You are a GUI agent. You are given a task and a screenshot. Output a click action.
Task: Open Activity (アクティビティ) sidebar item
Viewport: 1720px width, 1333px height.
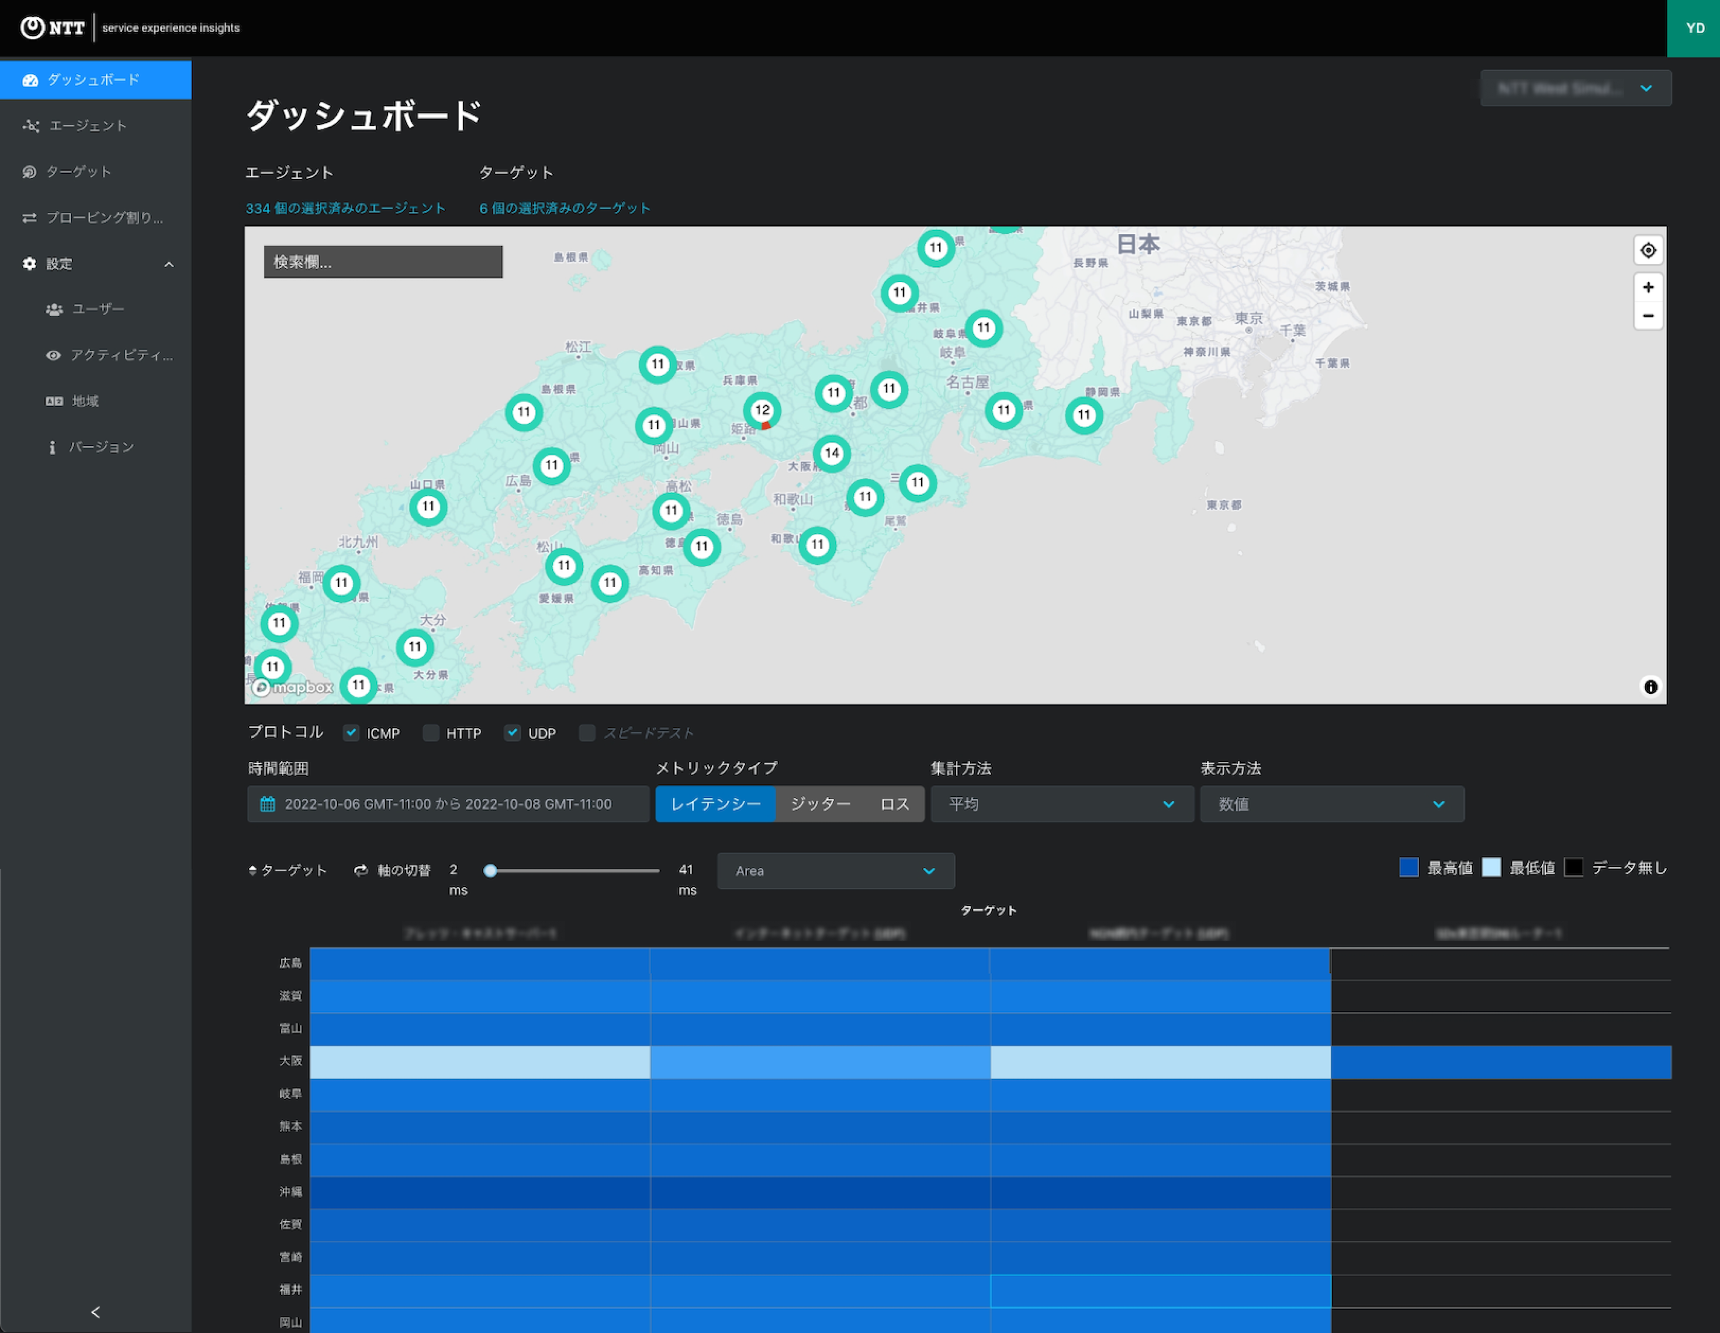pyautogui.click(x=95, y=355)
